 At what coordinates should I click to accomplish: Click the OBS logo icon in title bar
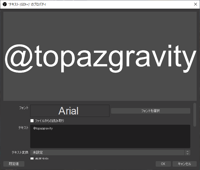click(x=5, y=4)
